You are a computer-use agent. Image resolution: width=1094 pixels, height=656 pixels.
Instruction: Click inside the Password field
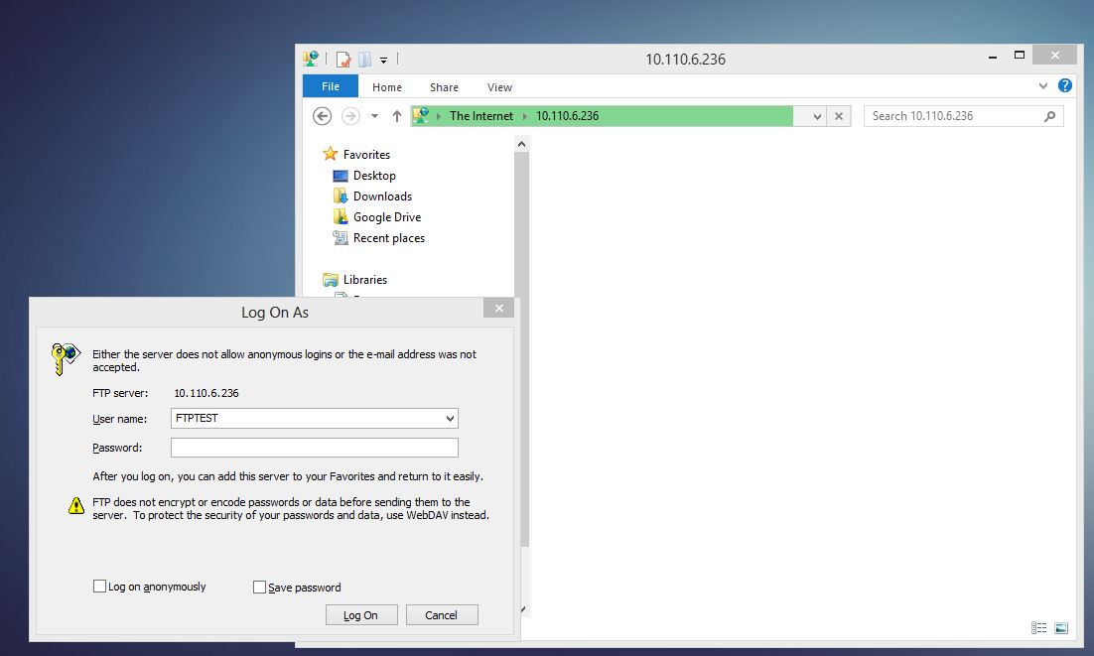coord(313,448)
